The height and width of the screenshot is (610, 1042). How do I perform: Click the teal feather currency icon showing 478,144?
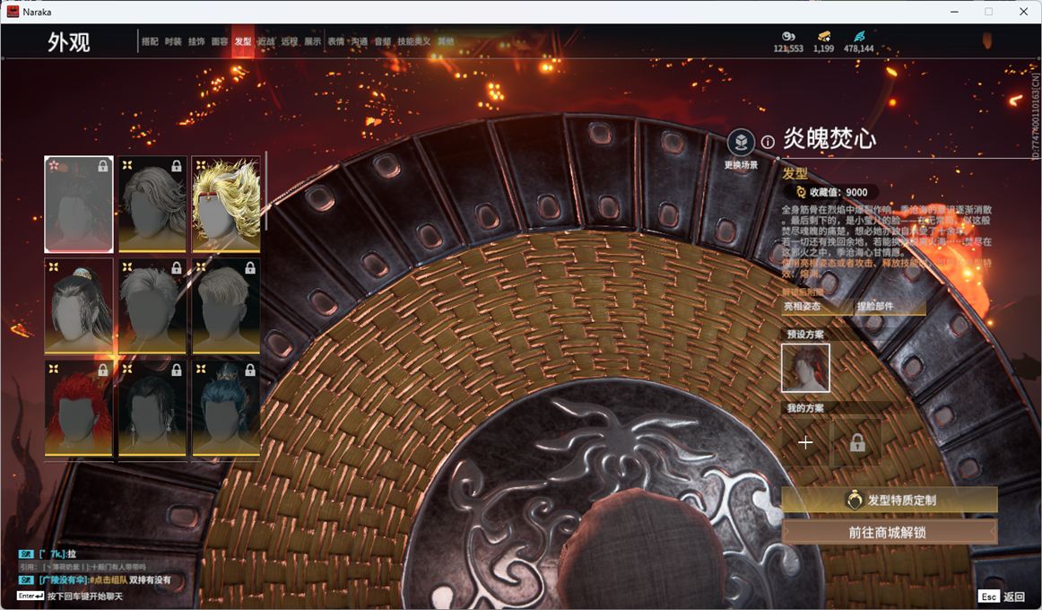coord(859,36)
